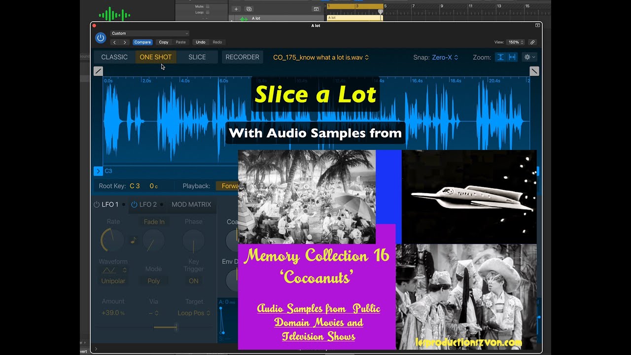Screen dimensions: 631x355
Task: Click the Phase knob
Action: pyautogui.click(x=194, y=241)
